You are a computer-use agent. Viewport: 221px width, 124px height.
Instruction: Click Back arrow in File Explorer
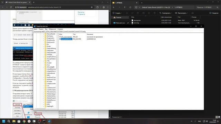click(114, 7)
